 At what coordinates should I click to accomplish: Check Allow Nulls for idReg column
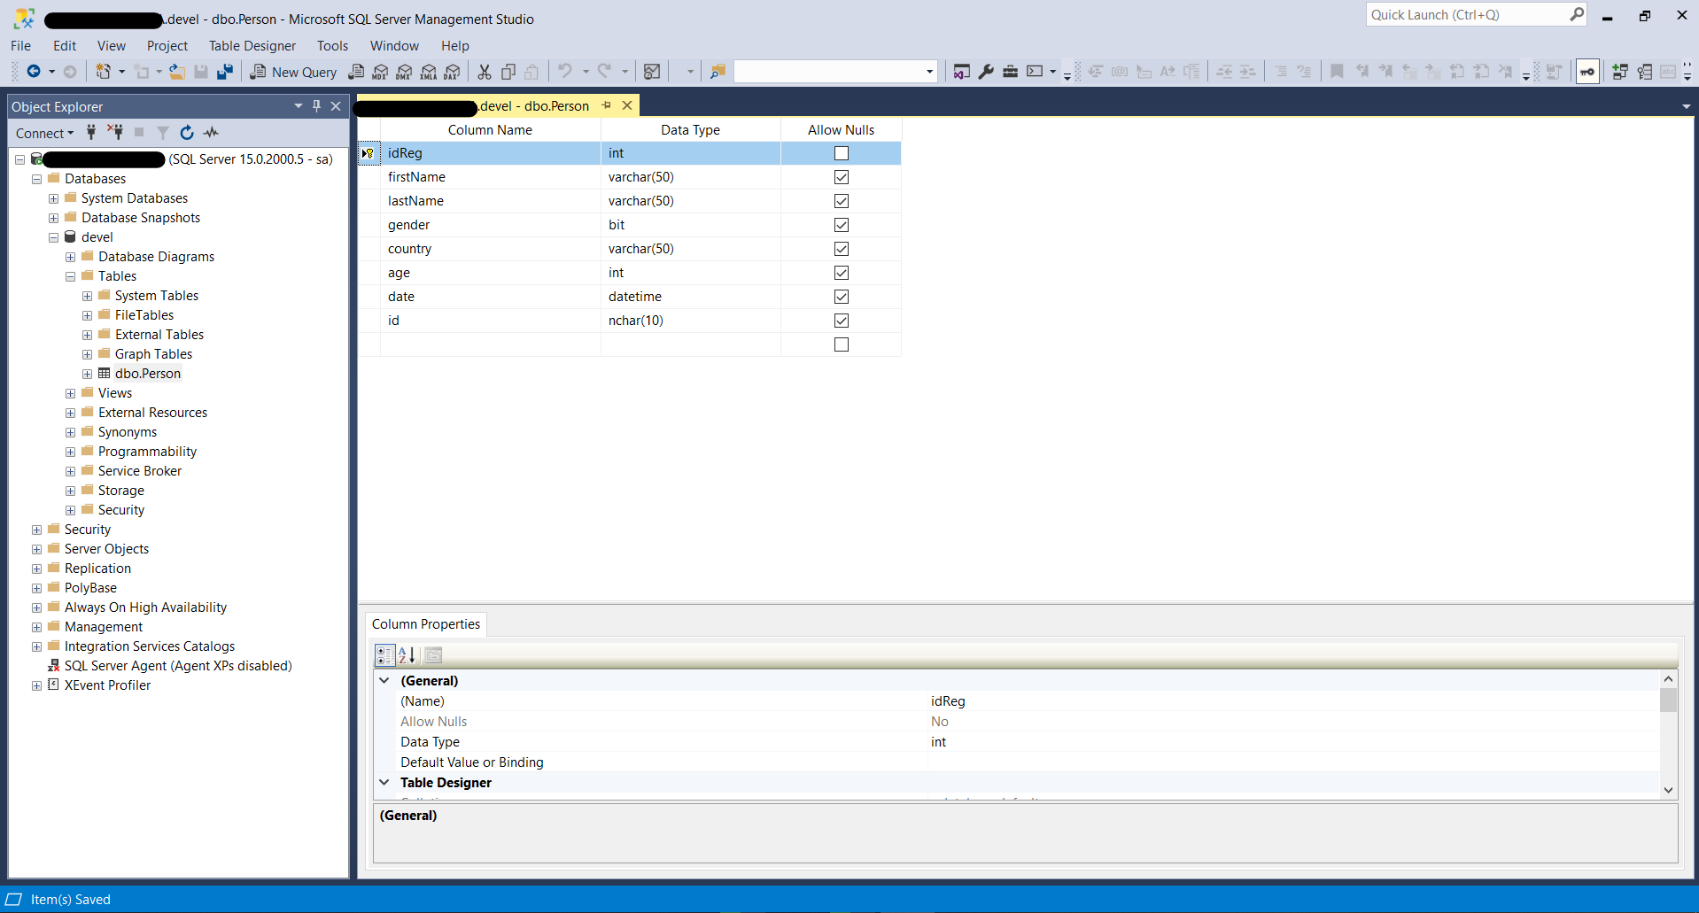(841, 153)
